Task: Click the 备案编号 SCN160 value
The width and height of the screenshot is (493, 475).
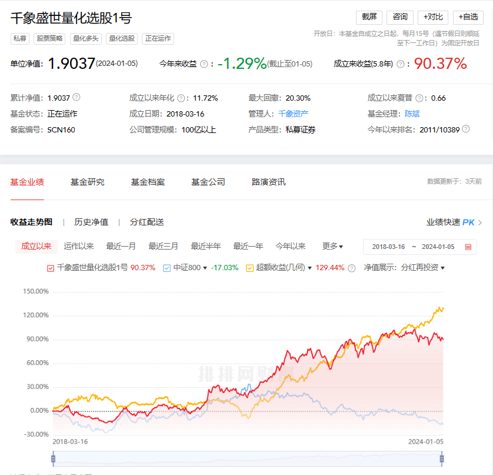Action: click(61, 130)
